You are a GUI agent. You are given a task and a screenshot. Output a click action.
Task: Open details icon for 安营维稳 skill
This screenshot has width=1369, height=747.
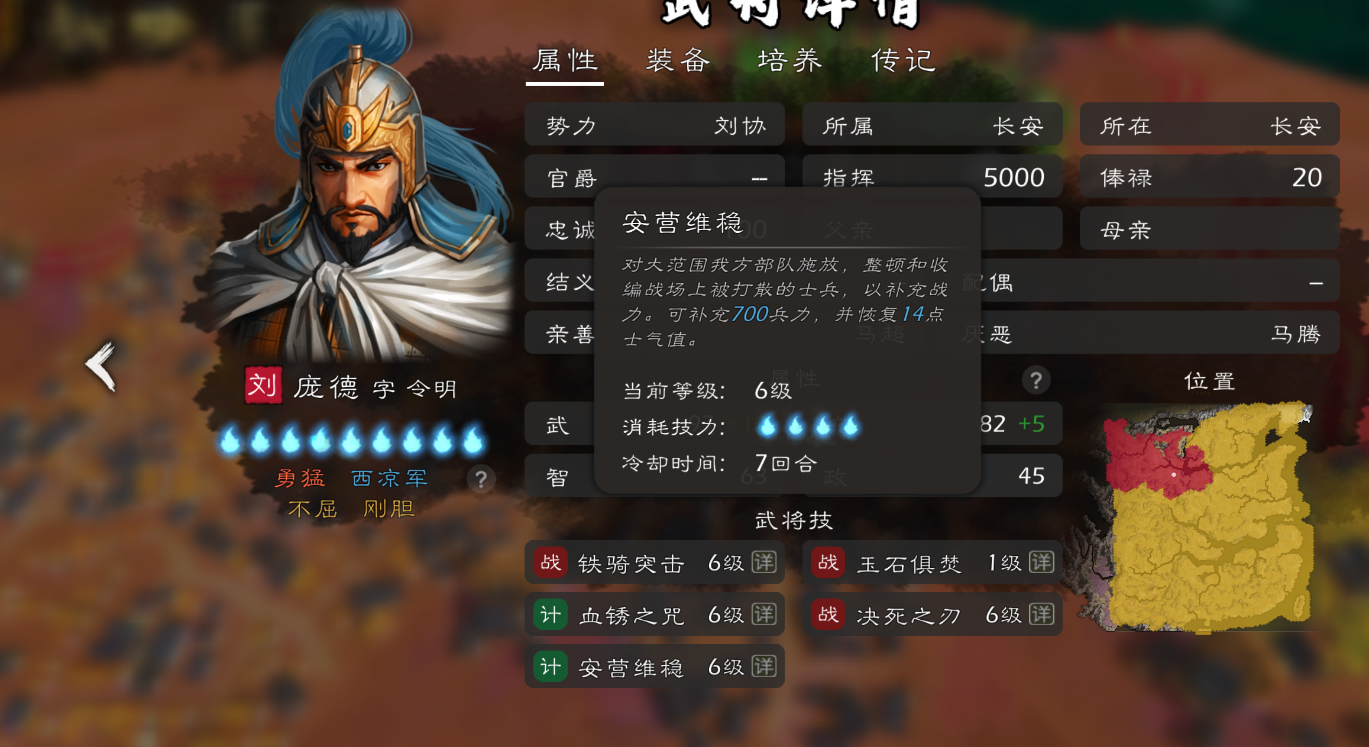coord(764,667)
